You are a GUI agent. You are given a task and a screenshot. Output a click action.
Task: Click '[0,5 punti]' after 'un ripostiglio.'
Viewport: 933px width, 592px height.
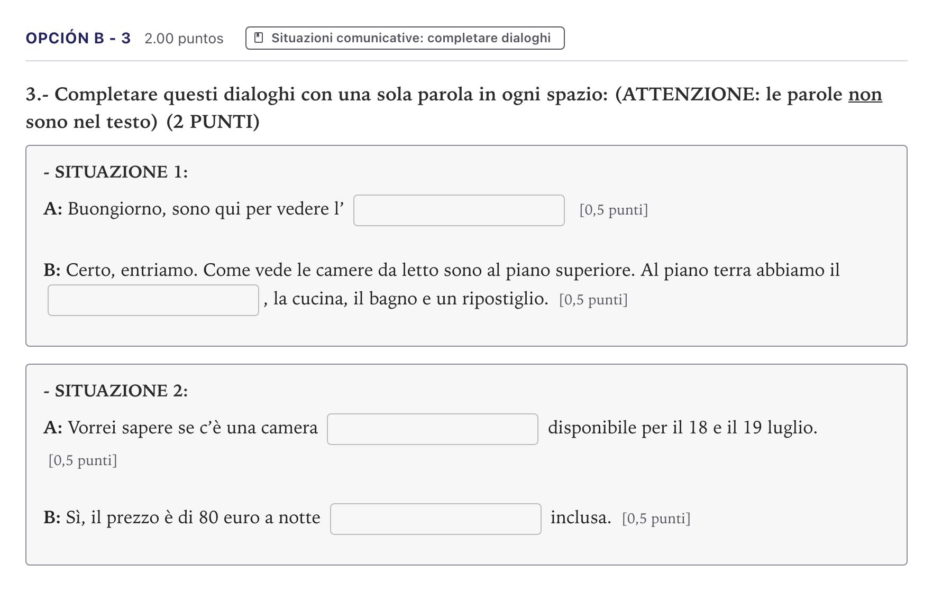(x=593, y=300)
